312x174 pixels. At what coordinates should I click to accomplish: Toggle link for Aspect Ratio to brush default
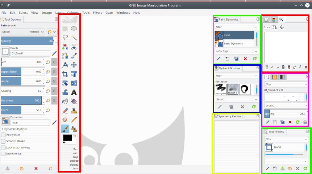[54, 71]
